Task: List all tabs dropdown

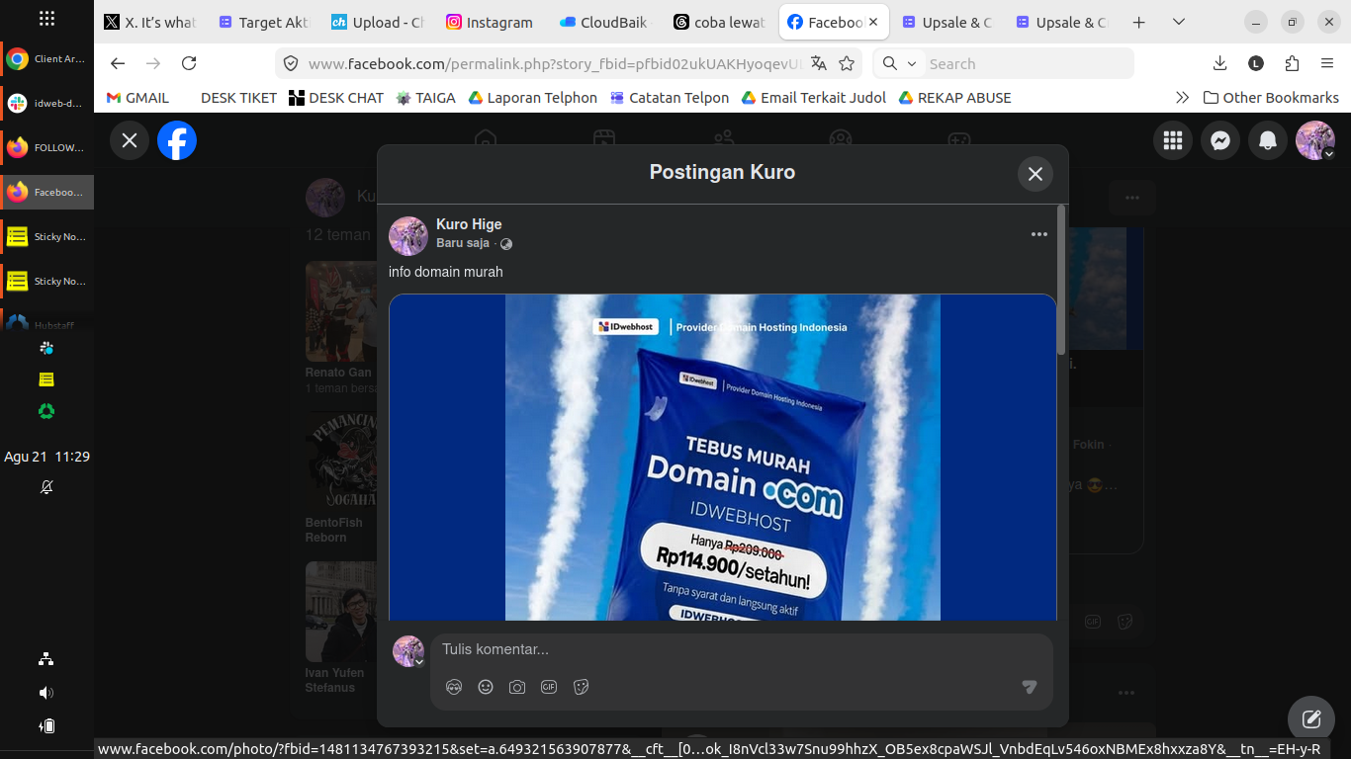Action: [1178, 22]
